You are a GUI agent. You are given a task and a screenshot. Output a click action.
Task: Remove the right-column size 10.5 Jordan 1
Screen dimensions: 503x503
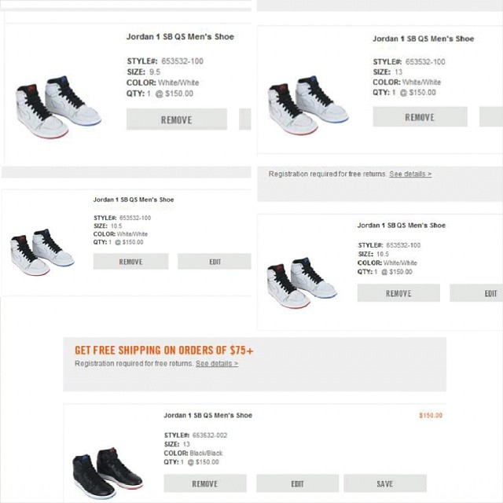pyautogui.click(x=398, y=293)
